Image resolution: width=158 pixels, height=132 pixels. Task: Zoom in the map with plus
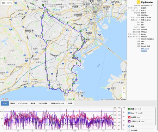click(x=124, y=93)
